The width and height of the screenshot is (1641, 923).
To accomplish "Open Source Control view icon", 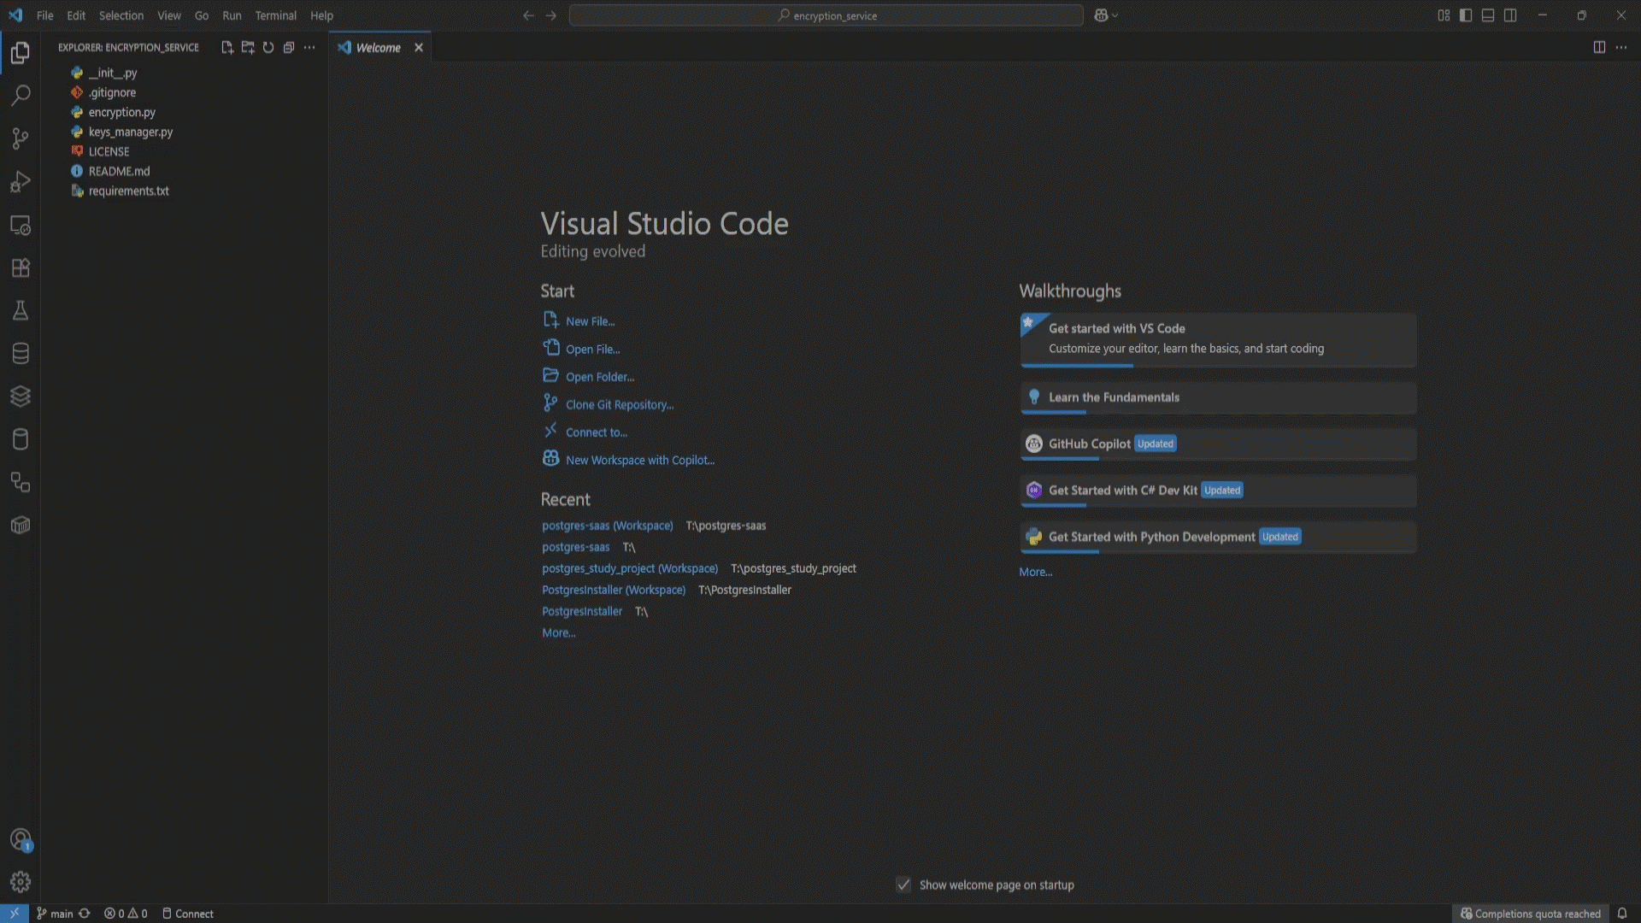I will coord(21,138).
